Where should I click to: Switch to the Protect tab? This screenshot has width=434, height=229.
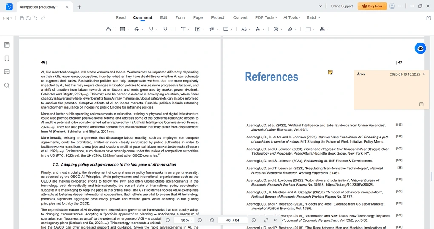pos(217,17)
